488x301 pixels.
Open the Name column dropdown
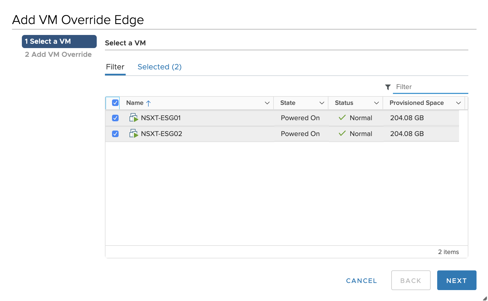(x=267, y=103)
